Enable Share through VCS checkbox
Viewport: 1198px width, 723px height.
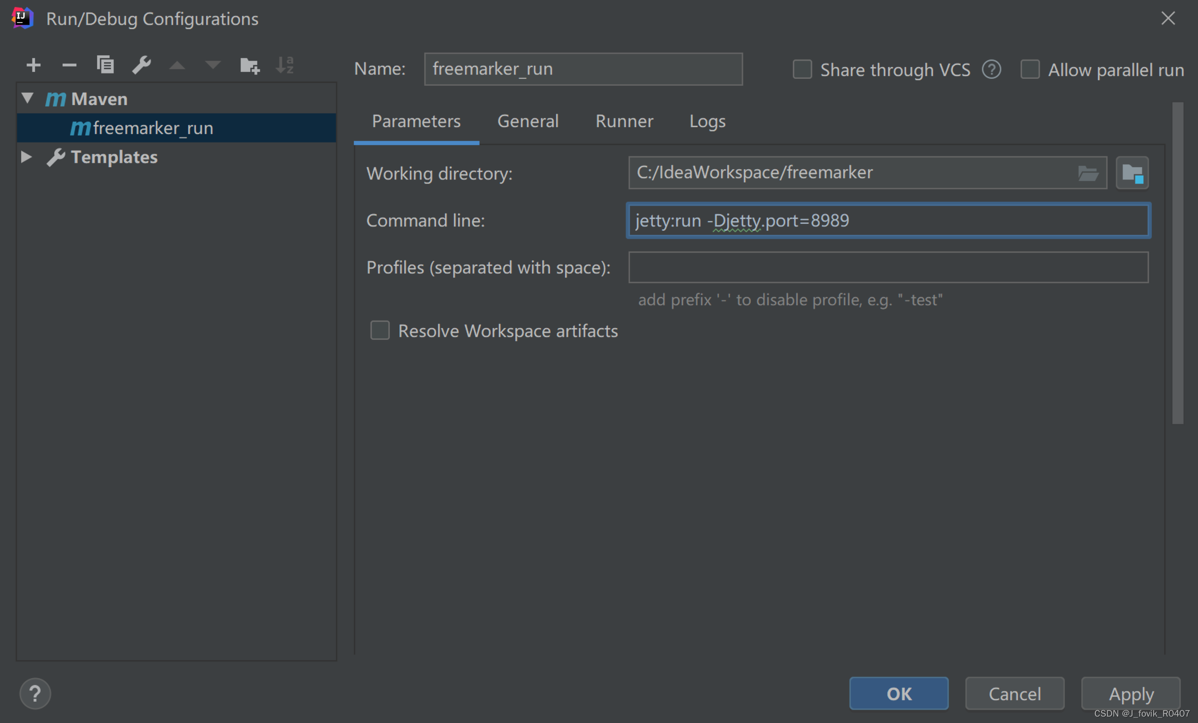[x=802, y=70]
